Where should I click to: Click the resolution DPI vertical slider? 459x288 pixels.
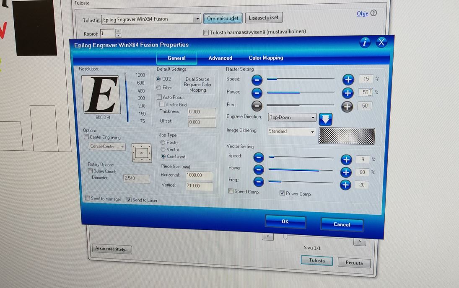click(x=127, y=98)
